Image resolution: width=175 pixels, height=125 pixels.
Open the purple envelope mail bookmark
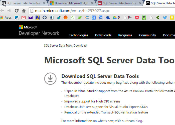(31, 18)
